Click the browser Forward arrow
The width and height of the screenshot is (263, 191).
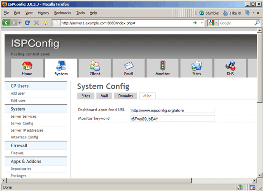click(x=14, y=22)
